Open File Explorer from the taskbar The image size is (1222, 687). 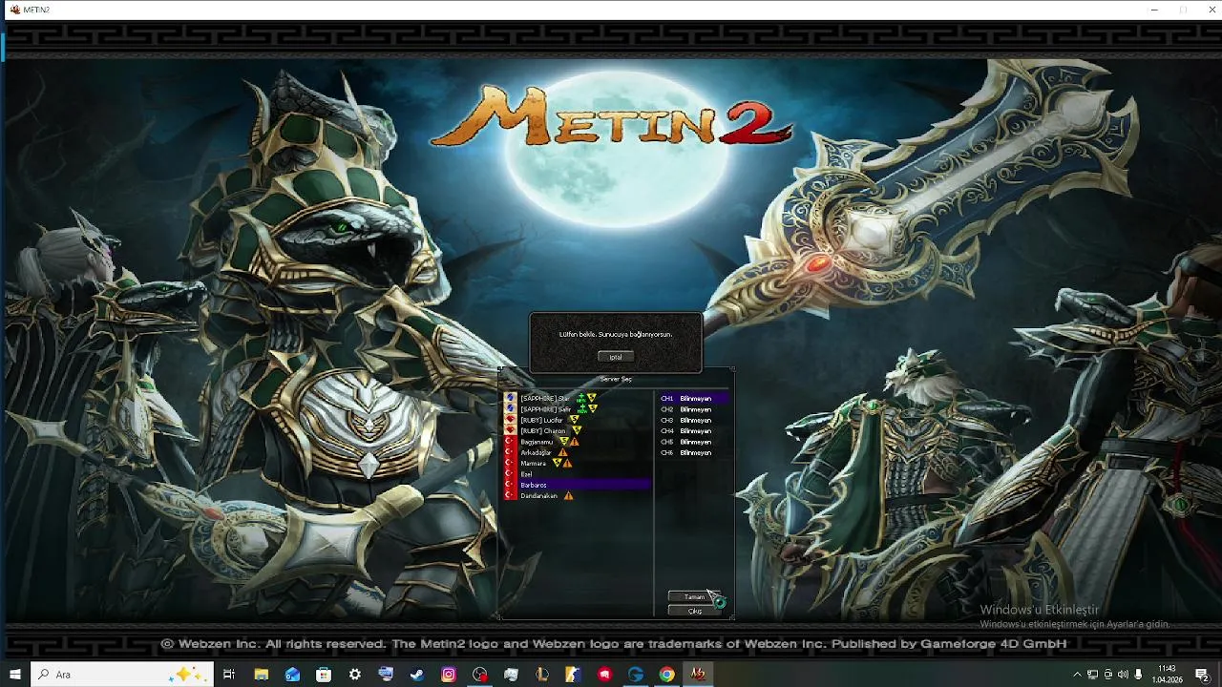261,675
